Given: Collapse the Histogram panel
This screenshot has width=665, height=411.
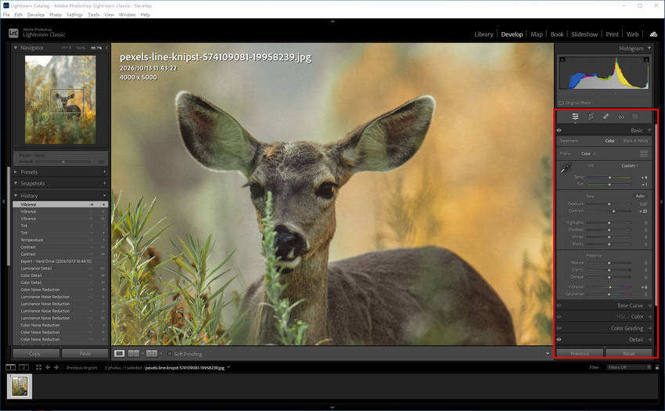Looking at the screenshot, I should pyautogui.click(x=649, y=48).
